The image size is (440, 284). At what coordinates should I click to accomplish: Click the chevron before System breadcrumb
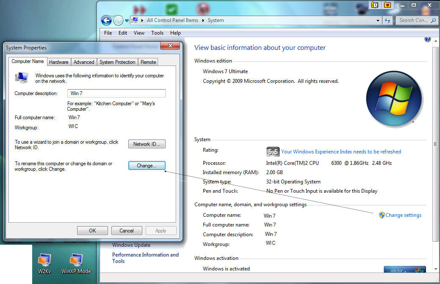(x=203, y=20)
